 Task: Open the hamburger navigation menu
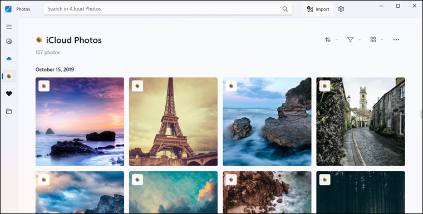click(x=9, y=27)
